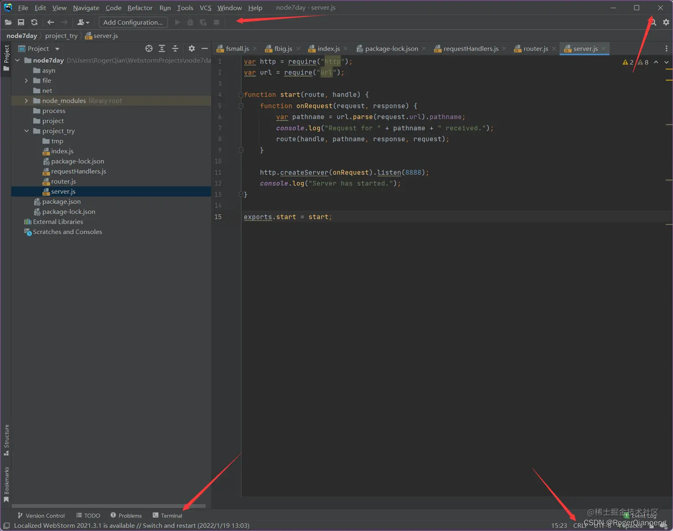Select Scratches and Consoles node
Viewport: 673px width, 531px height.
click(x=67, y=232)
